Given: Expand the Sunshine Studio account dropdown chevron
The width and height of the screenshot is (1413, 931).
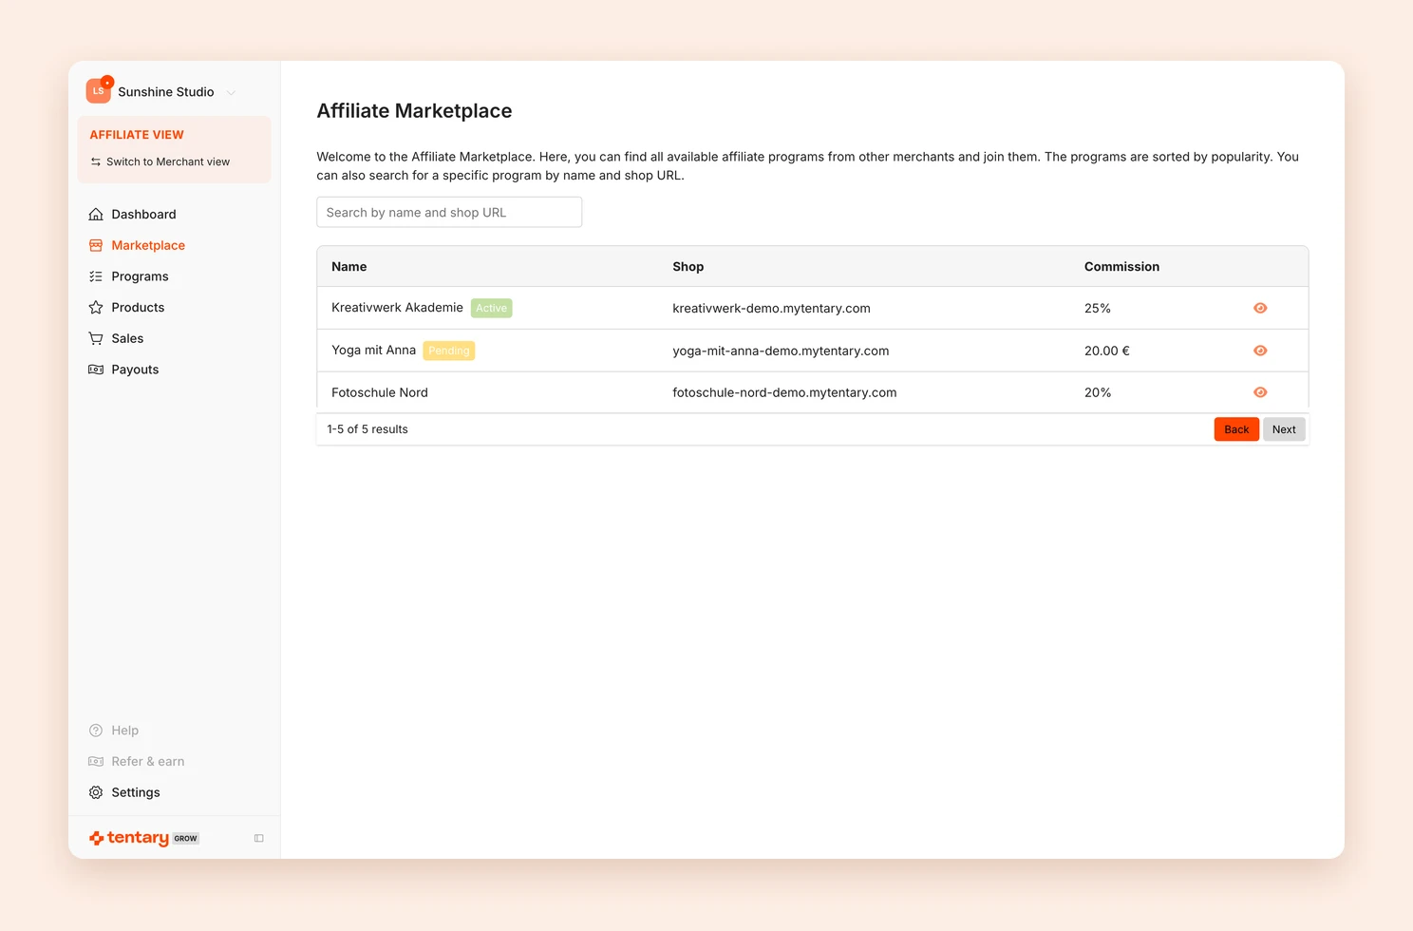Looking at the screenshot, I should coord(231,92).
